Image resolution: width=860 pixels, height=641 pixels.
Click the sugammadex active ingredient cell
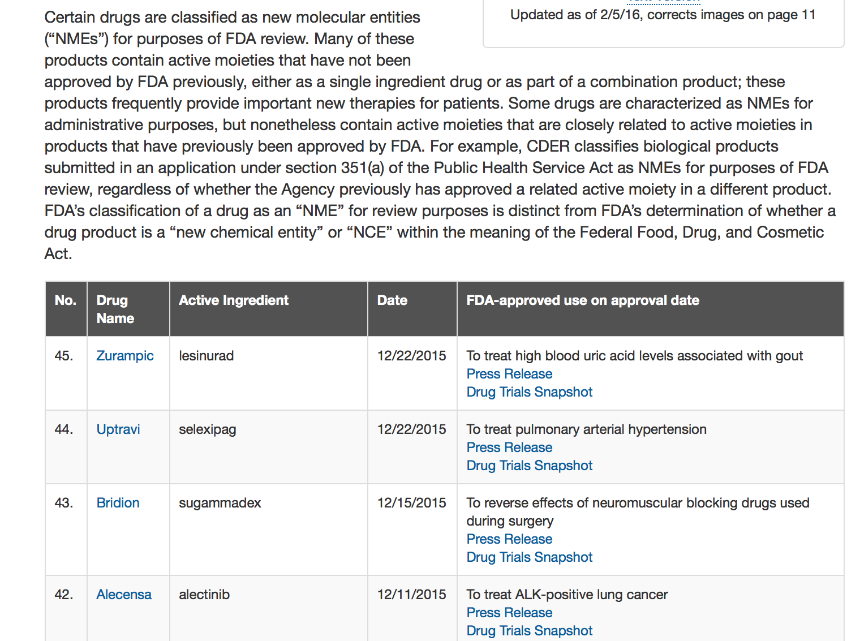[x=220, y=503]
